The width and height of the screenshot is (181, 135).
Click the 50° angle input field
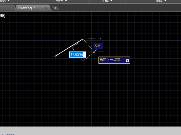[x=98, y=46]
